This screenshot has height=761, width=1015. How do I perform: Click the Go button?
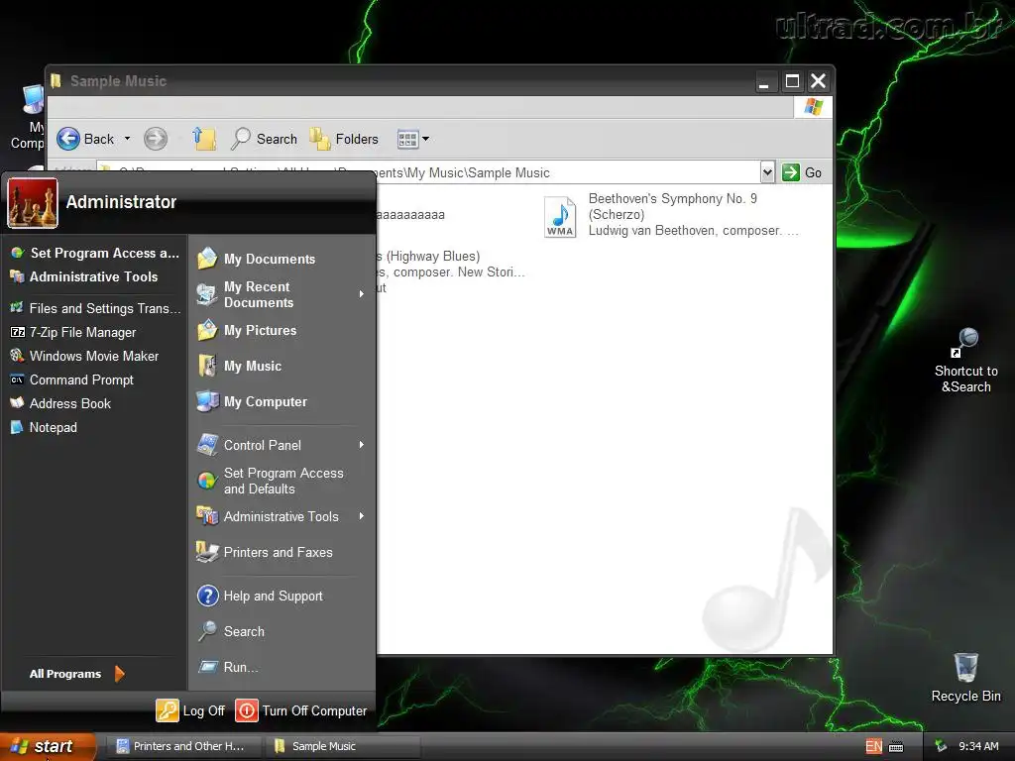[802, 172]
